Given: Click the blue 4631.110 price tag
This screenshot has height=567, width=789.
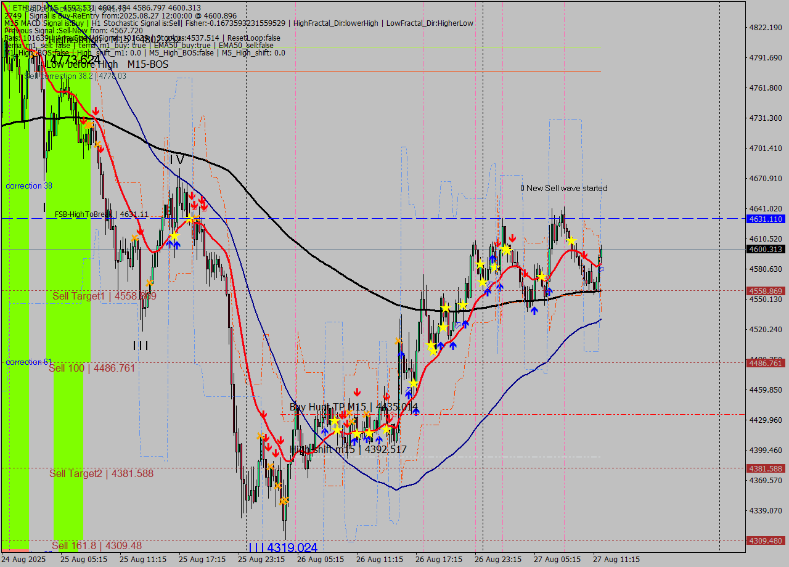Looking at the screenshot, I should tap(765, 219).
